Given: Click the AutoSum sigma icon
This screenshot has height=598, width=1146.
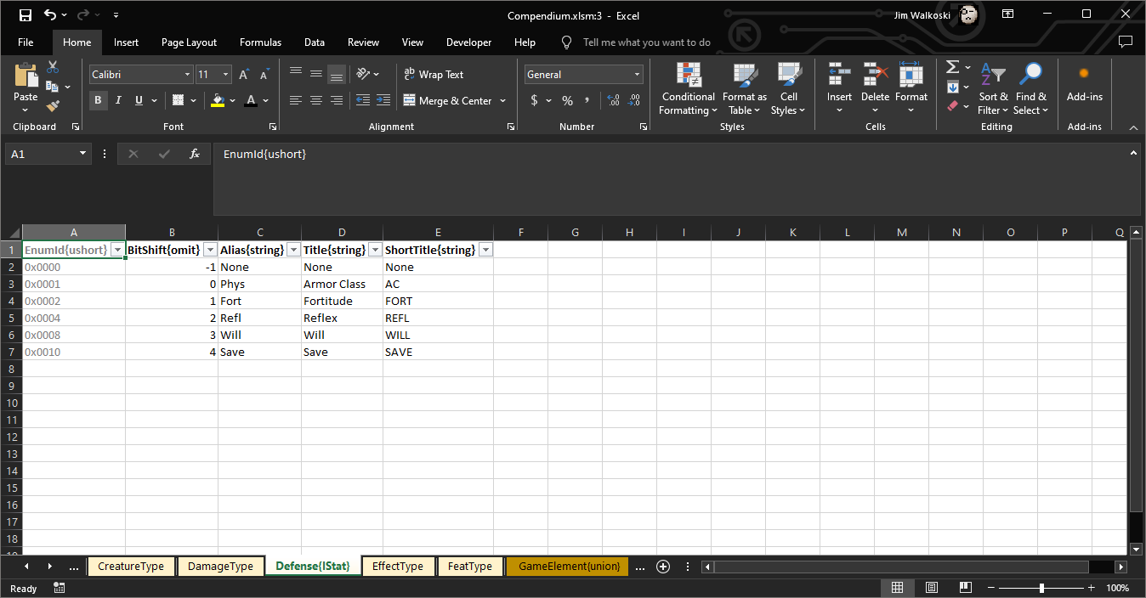Looking at the screenshot, I should [x=952, y=67].
